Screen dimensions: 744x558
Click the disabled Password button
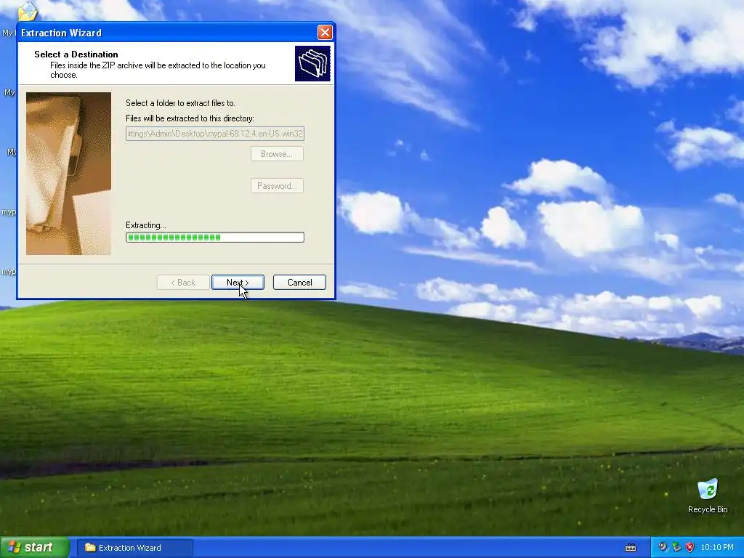(x=277, y=185)
